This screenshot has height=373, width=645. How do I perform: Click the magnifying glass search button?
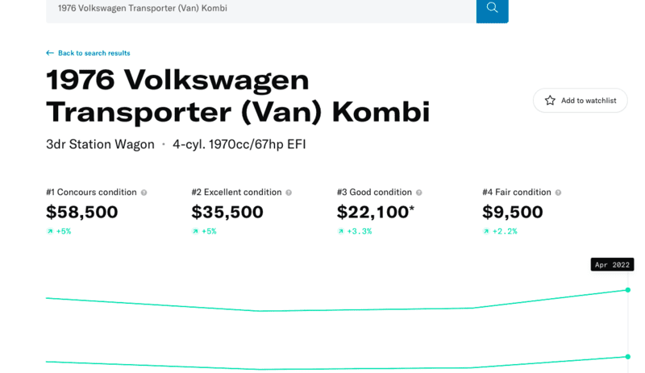492,9
